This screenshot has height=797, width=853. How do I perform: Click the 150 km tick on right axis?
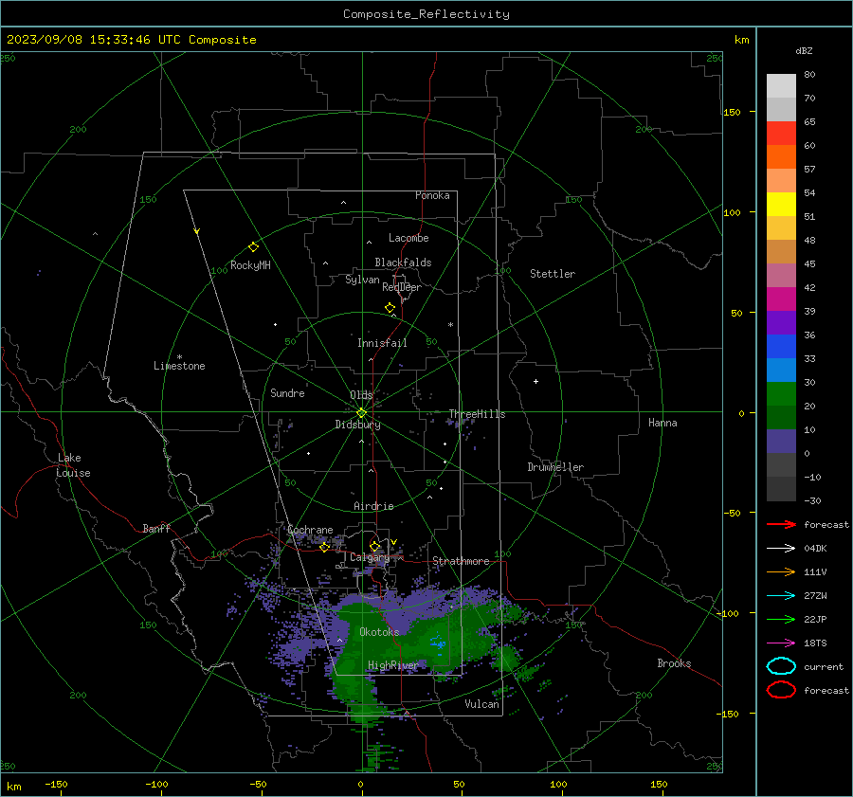click(x=733, y=113)
